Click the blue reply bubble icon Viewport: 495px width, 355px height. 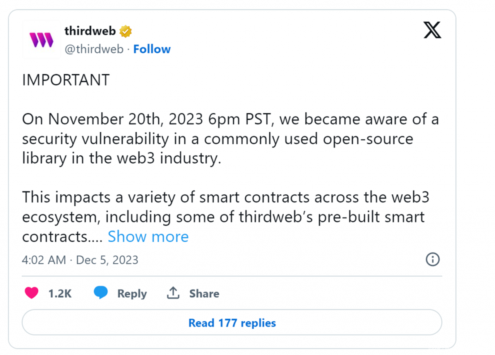pos(101,292)
